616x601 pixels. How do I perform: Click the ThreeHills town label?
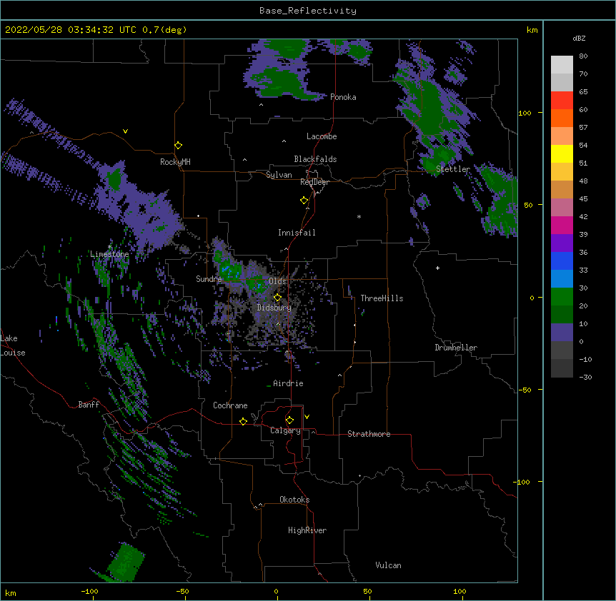pos(382,298)
